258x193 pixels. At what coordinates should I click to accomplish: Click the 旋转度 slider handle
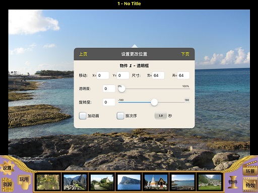[x=154, y=102]
